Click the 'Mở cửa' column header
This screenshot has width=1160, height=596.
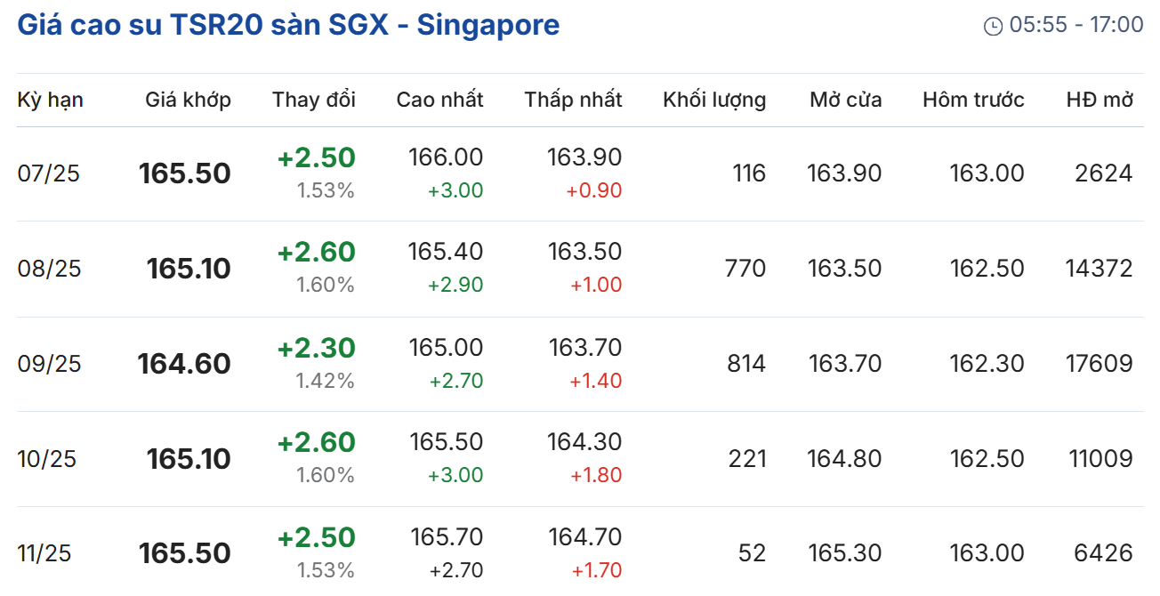pyautogui.click(x=845, y=100)
